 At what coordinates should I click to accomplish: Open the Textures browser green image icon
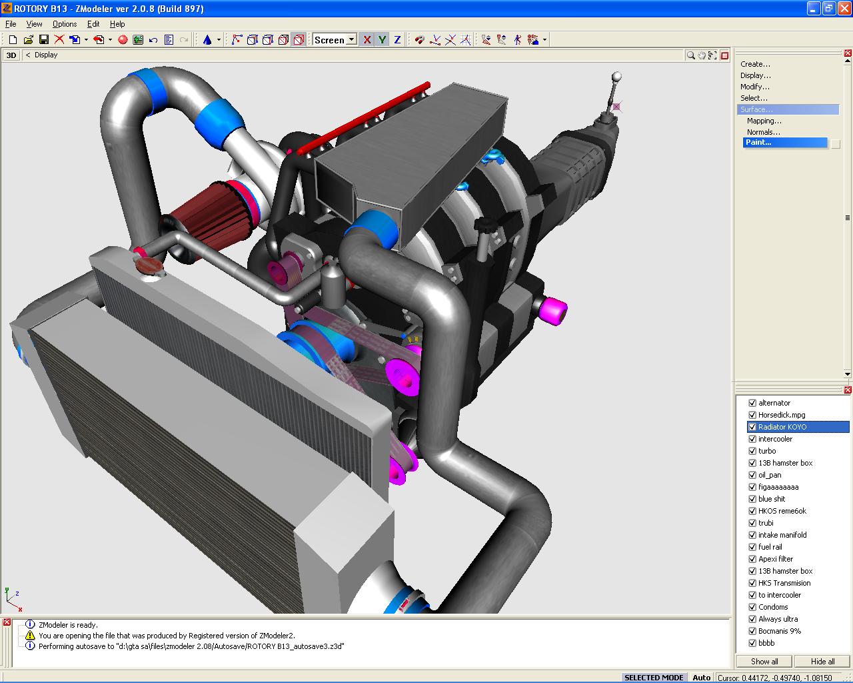coord(138,40)
